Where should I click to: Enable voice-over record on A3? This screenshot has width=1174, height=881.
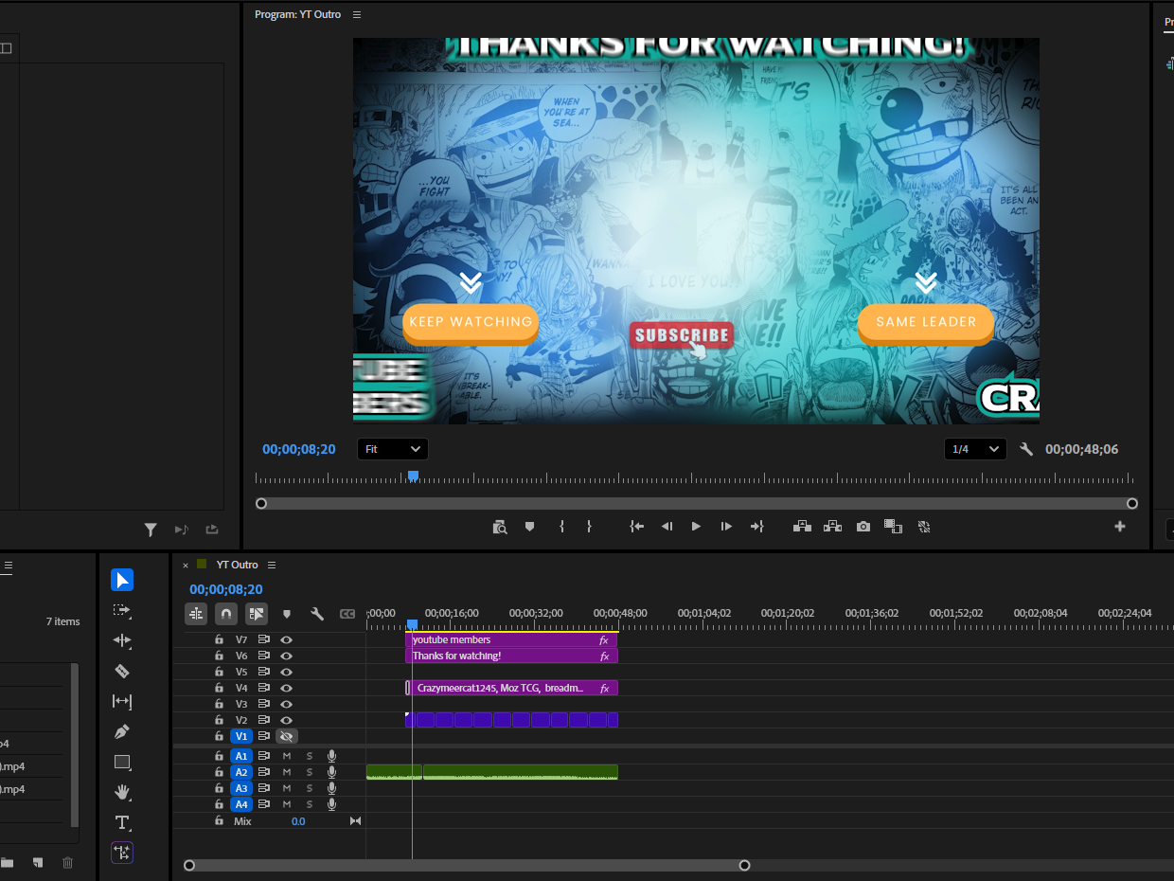tap(332, 788)
